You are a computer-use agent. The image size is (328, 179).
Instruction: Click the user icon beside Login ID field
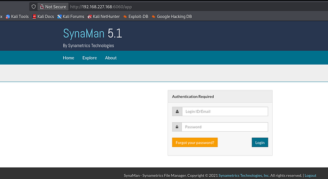177,112
